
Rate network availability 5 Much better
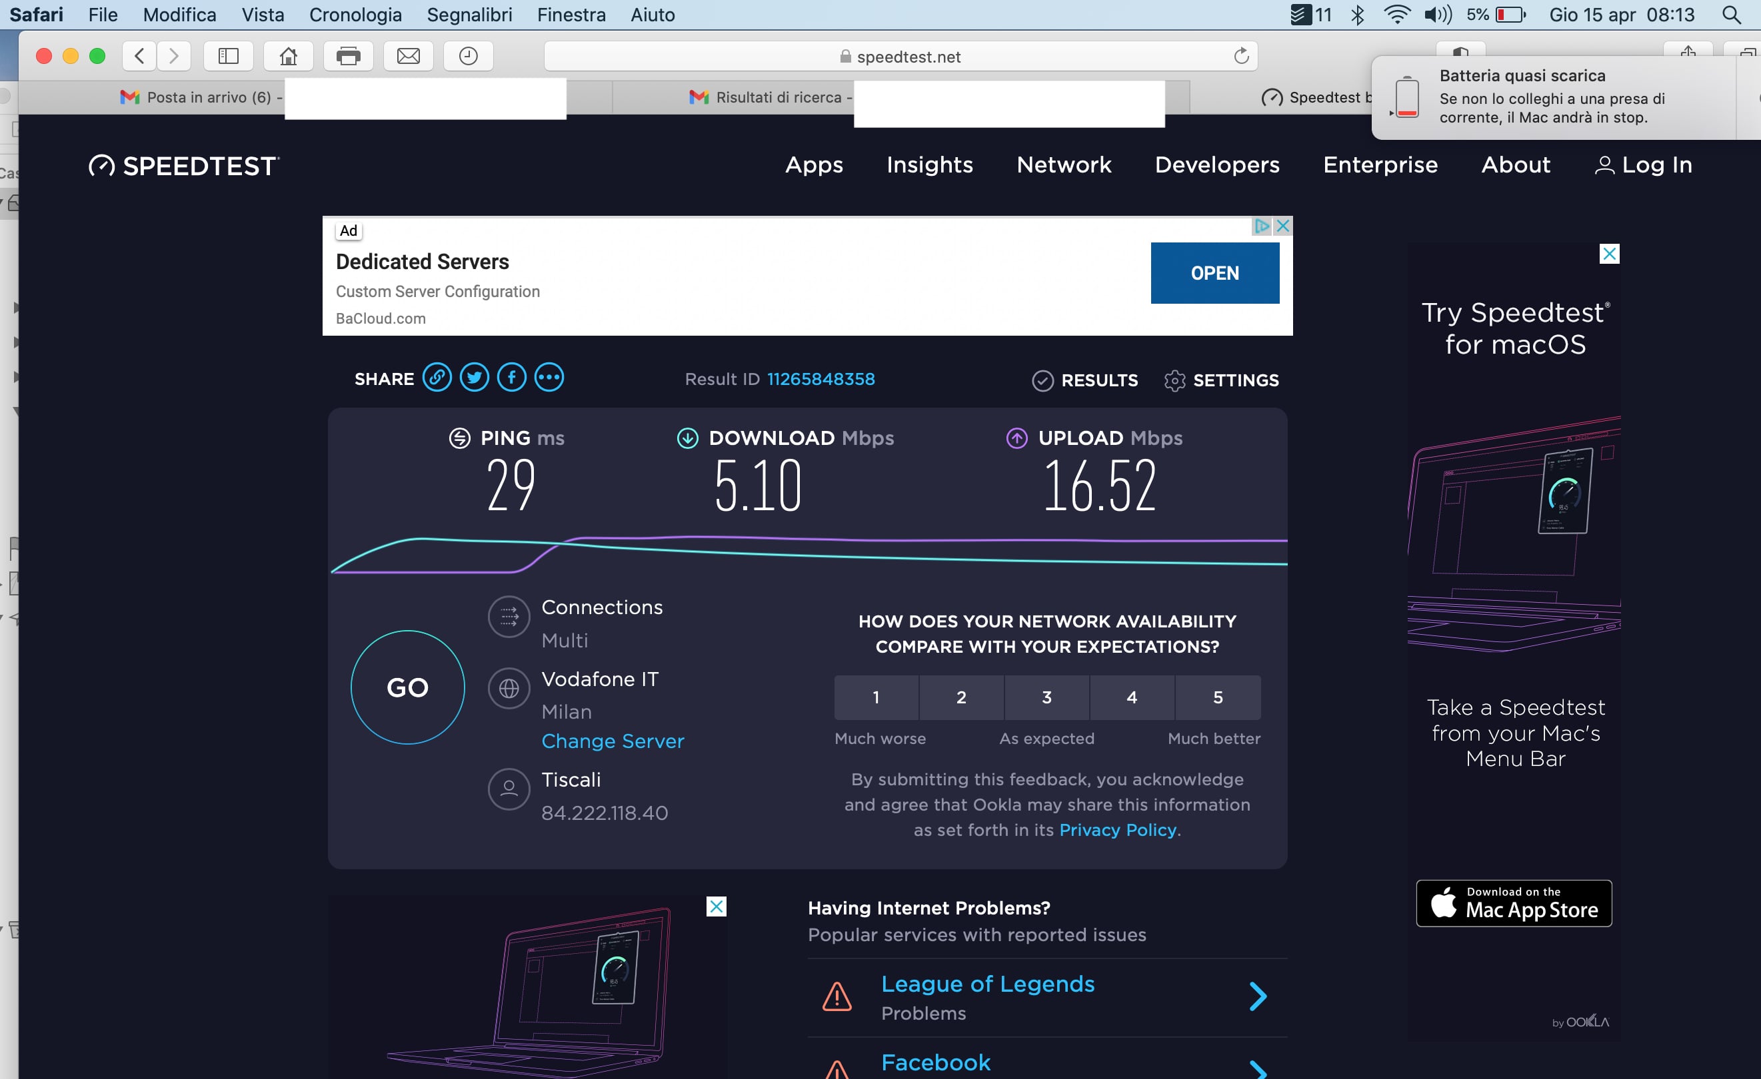coord(1218,697)
